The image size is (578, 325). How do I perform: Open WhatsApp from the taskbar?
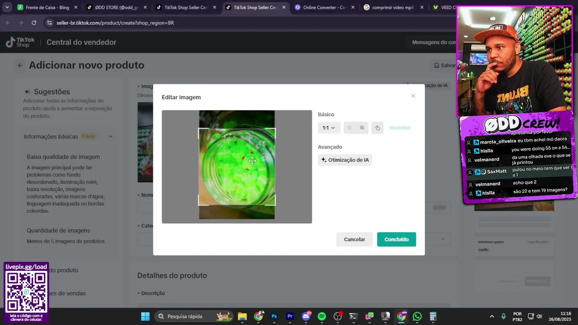pos(417,316)
